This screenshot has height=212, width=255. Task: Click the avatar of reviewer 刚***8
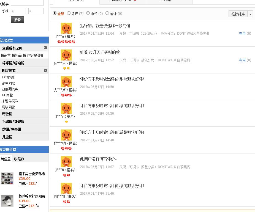point(66,188)
